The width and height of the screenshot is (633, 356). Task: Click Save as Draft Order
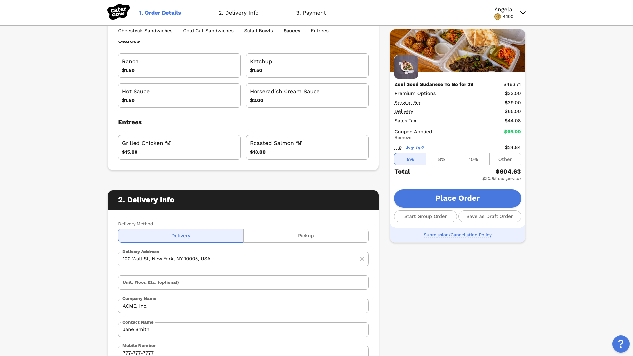[490, 216]
